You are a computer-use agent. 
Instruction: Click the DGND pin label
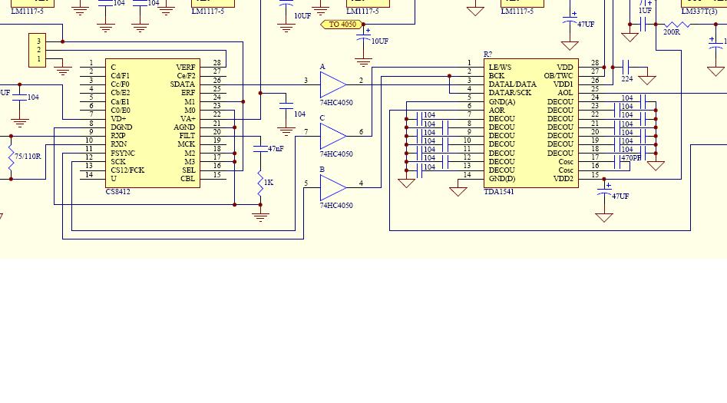pos(121,127)
